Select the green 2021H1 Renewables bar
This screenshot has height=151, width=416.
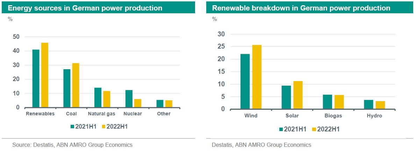point(36,79)
